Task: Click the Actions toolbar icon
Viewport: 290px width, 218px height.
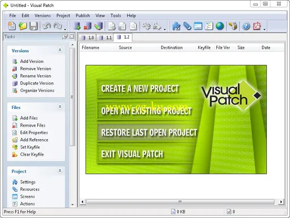Action: tap(208, 26)
